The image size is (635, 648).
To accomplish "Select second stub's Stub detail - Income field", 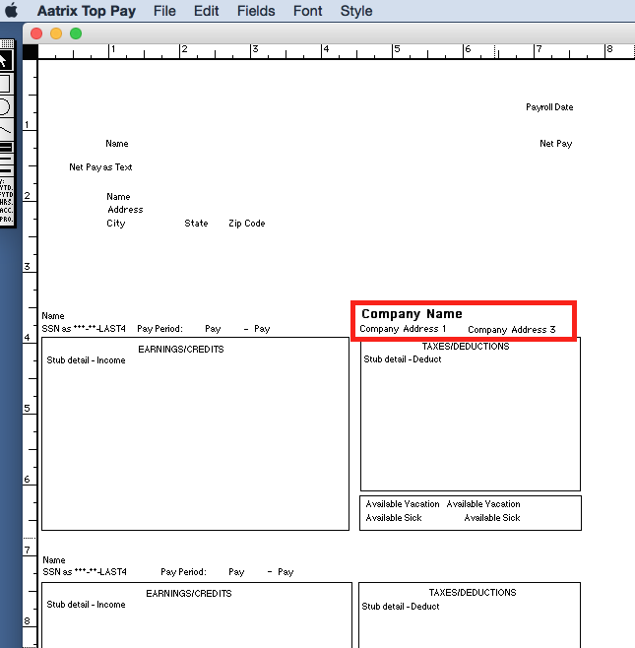I will tap(86, 605).
